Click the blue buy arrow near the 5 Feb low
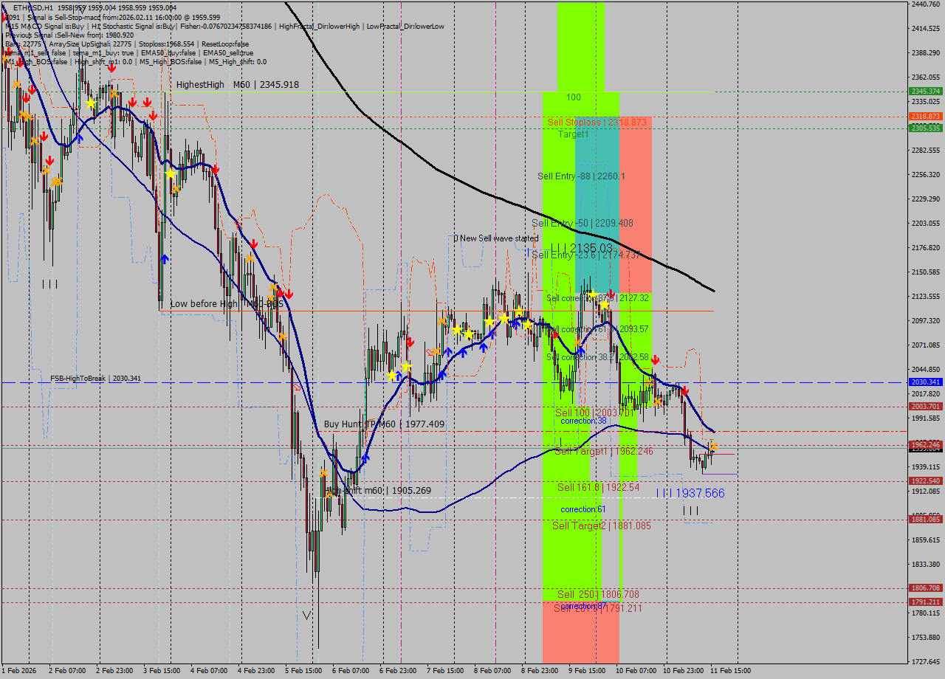Viewport: 945px width, 679px height. click(365, 458)
